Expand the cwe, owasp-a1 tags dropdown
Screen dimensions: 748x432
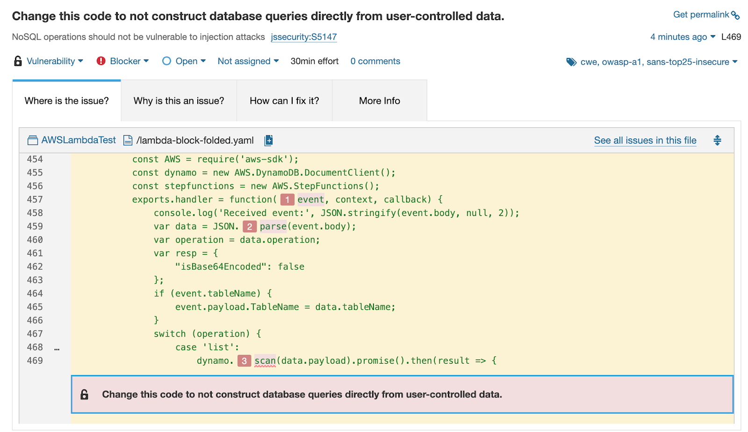tap(659, 62)
